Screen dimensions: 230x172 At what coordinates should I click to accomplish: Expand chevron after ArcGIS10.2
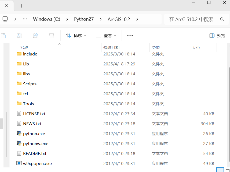137,19
